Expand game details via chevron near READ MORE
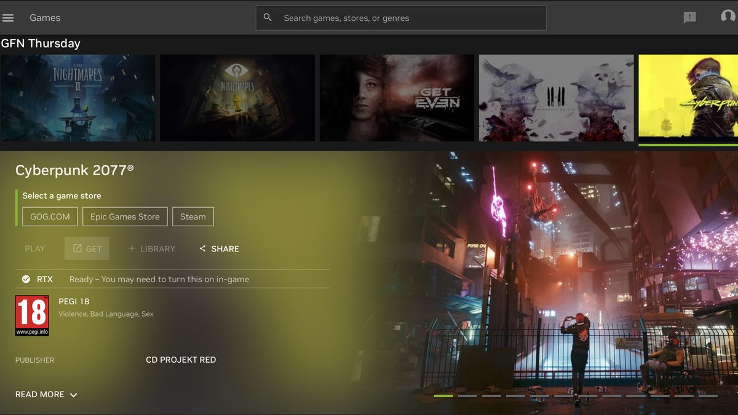 click(73, 395)
